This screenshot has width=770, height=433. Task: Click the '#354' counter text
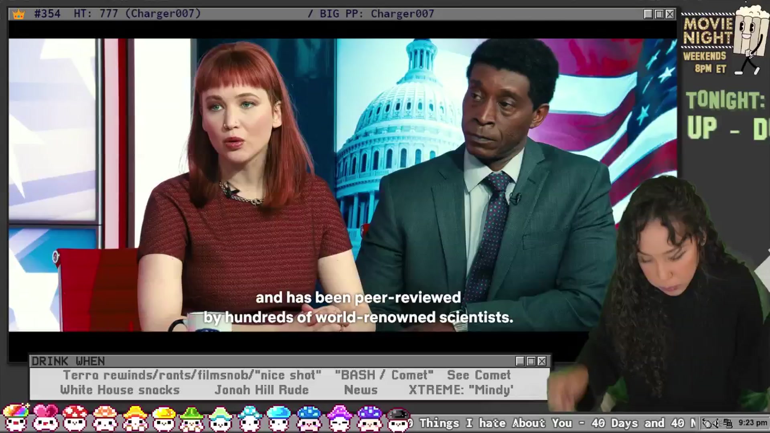[47, 14]
